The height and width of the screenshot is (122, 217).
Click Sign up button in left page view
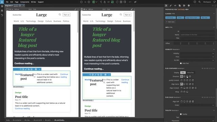[66, 15]
